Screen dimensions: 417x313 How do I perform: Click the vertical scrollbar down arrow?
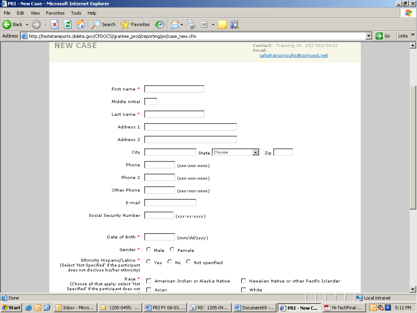point(413,289)
